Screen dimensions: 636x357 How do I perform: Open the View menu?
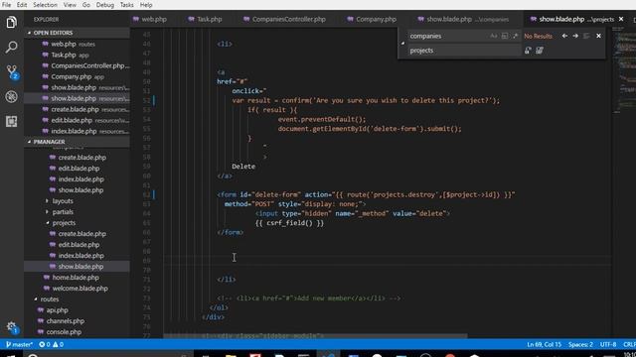coord(70,5)
